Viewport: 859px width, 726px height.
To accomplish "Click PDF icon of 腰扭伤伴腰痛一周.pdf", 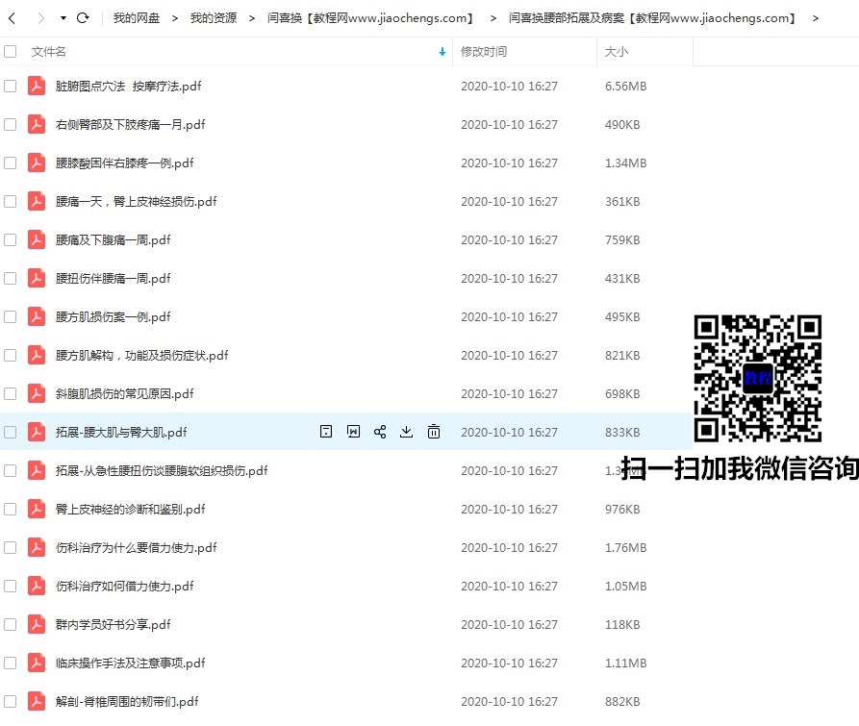I will pyautogui.click(x=37, y=278).
